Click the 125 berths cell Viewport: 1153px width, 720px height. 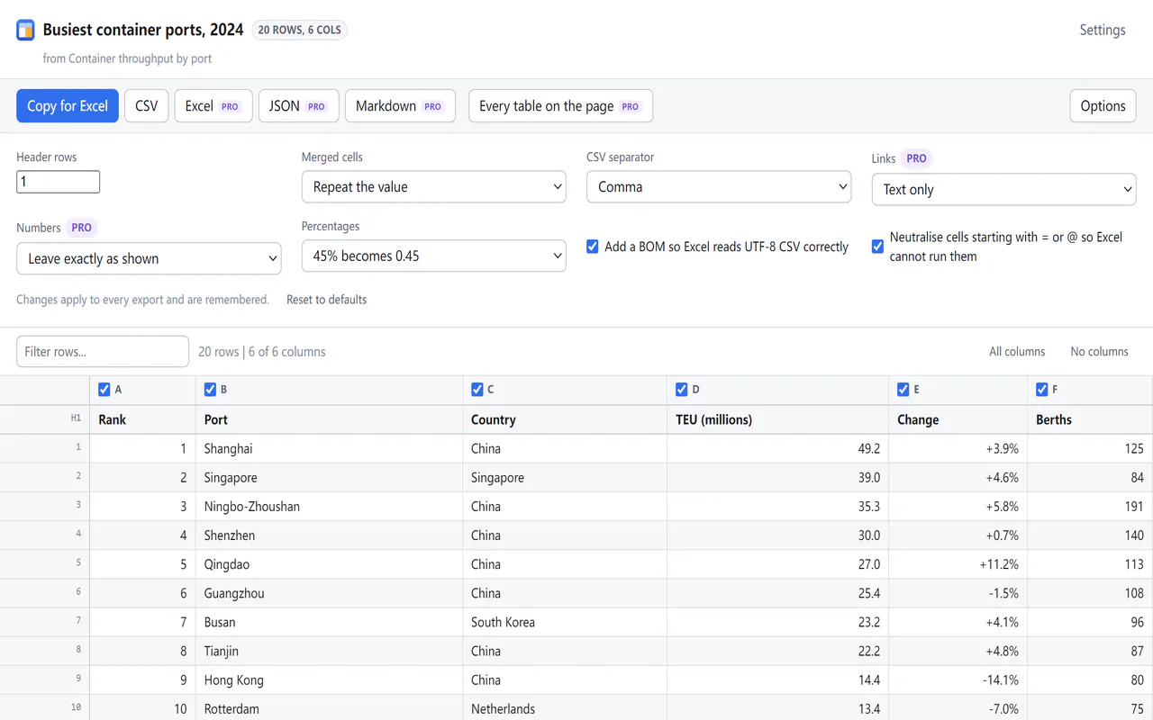tap(1090, 448)
